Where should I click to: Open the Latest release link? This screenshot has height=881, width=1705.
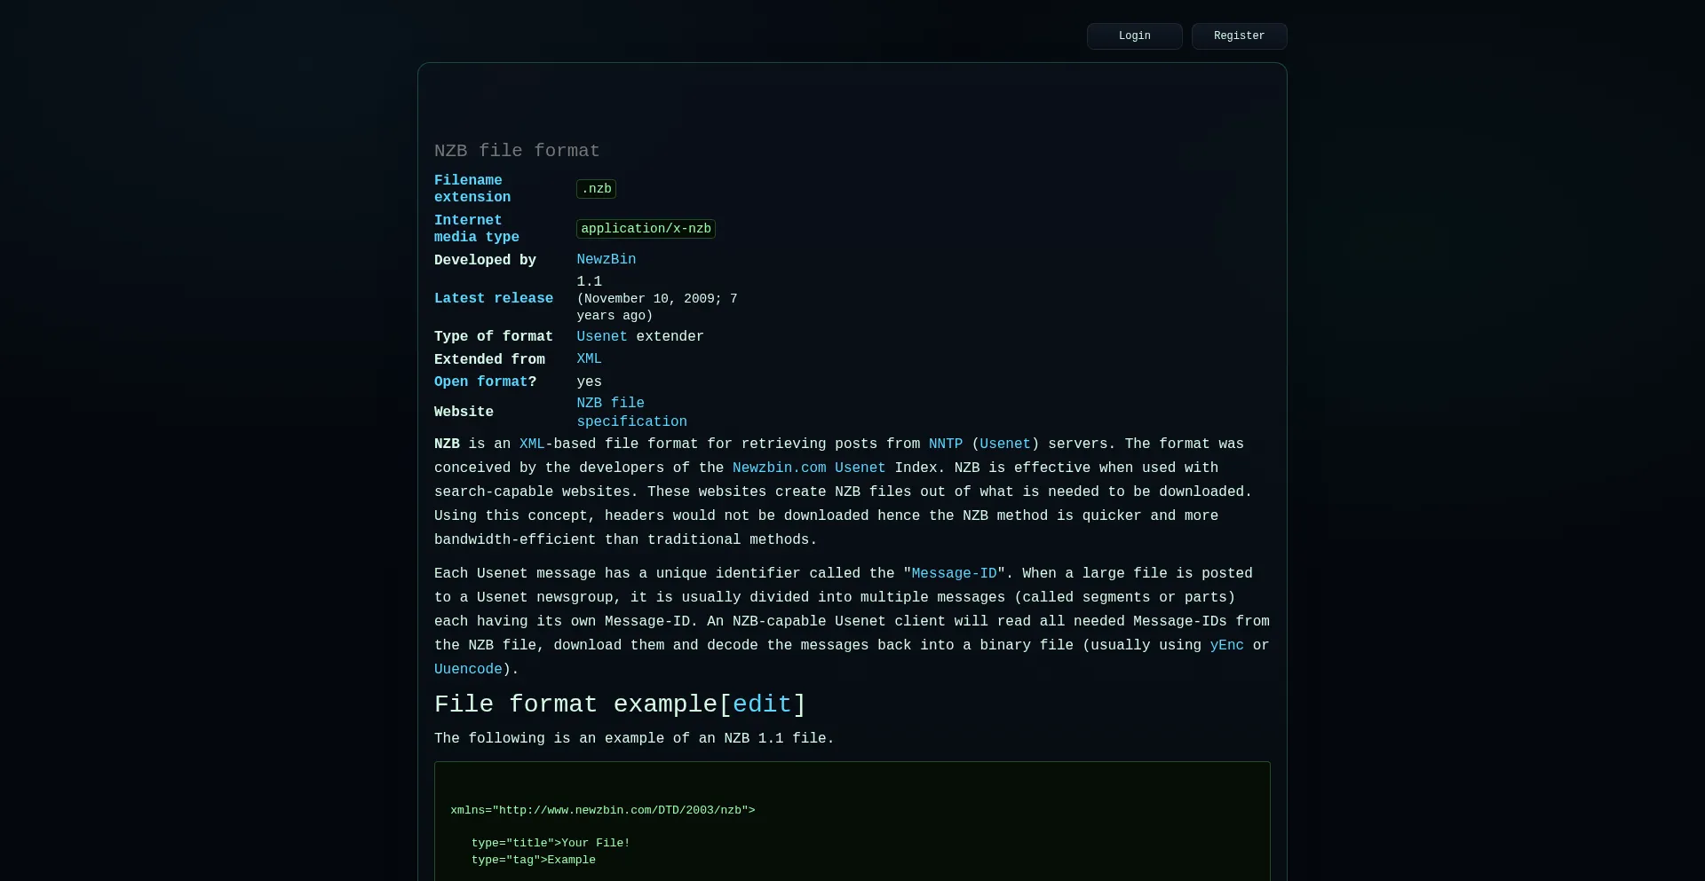(494, 299)
